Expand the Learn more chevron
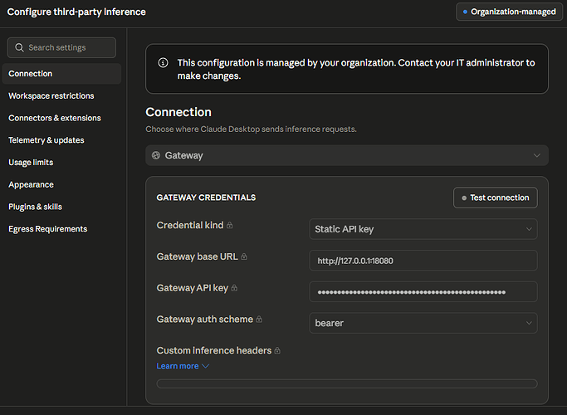567x415 pixels. [x=205, y=366]
